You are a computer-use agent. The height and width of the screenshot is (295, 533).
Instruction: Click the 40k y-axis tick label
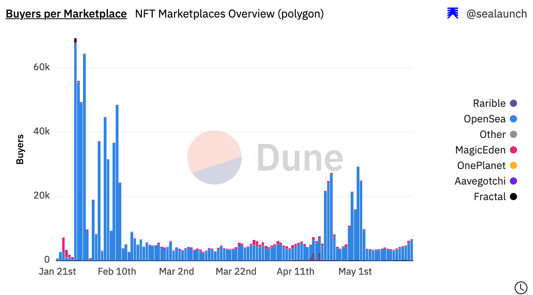pos(41,132)
